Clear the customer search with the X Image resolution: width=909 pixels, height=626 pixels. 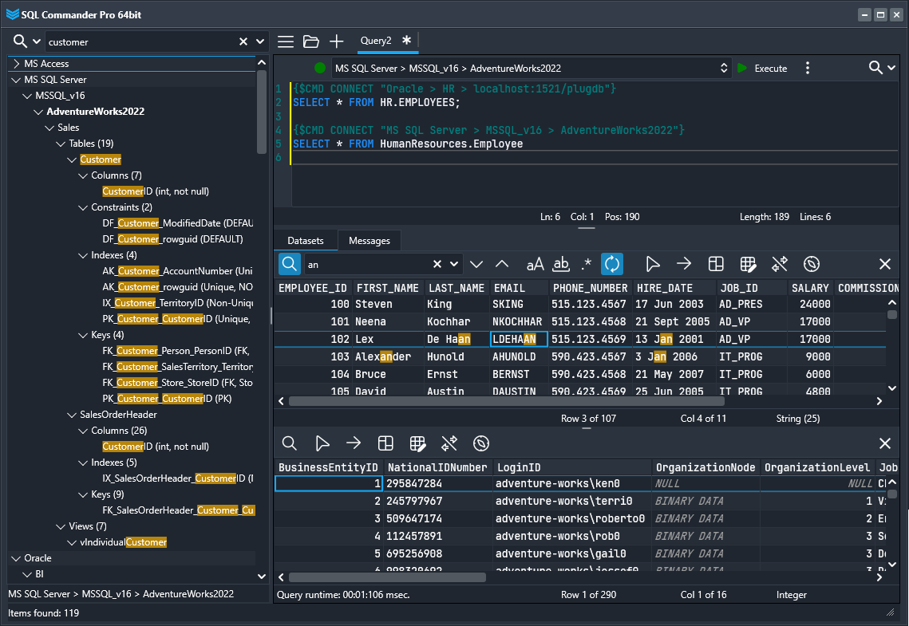pyautogui.click(x=242, y=41)
